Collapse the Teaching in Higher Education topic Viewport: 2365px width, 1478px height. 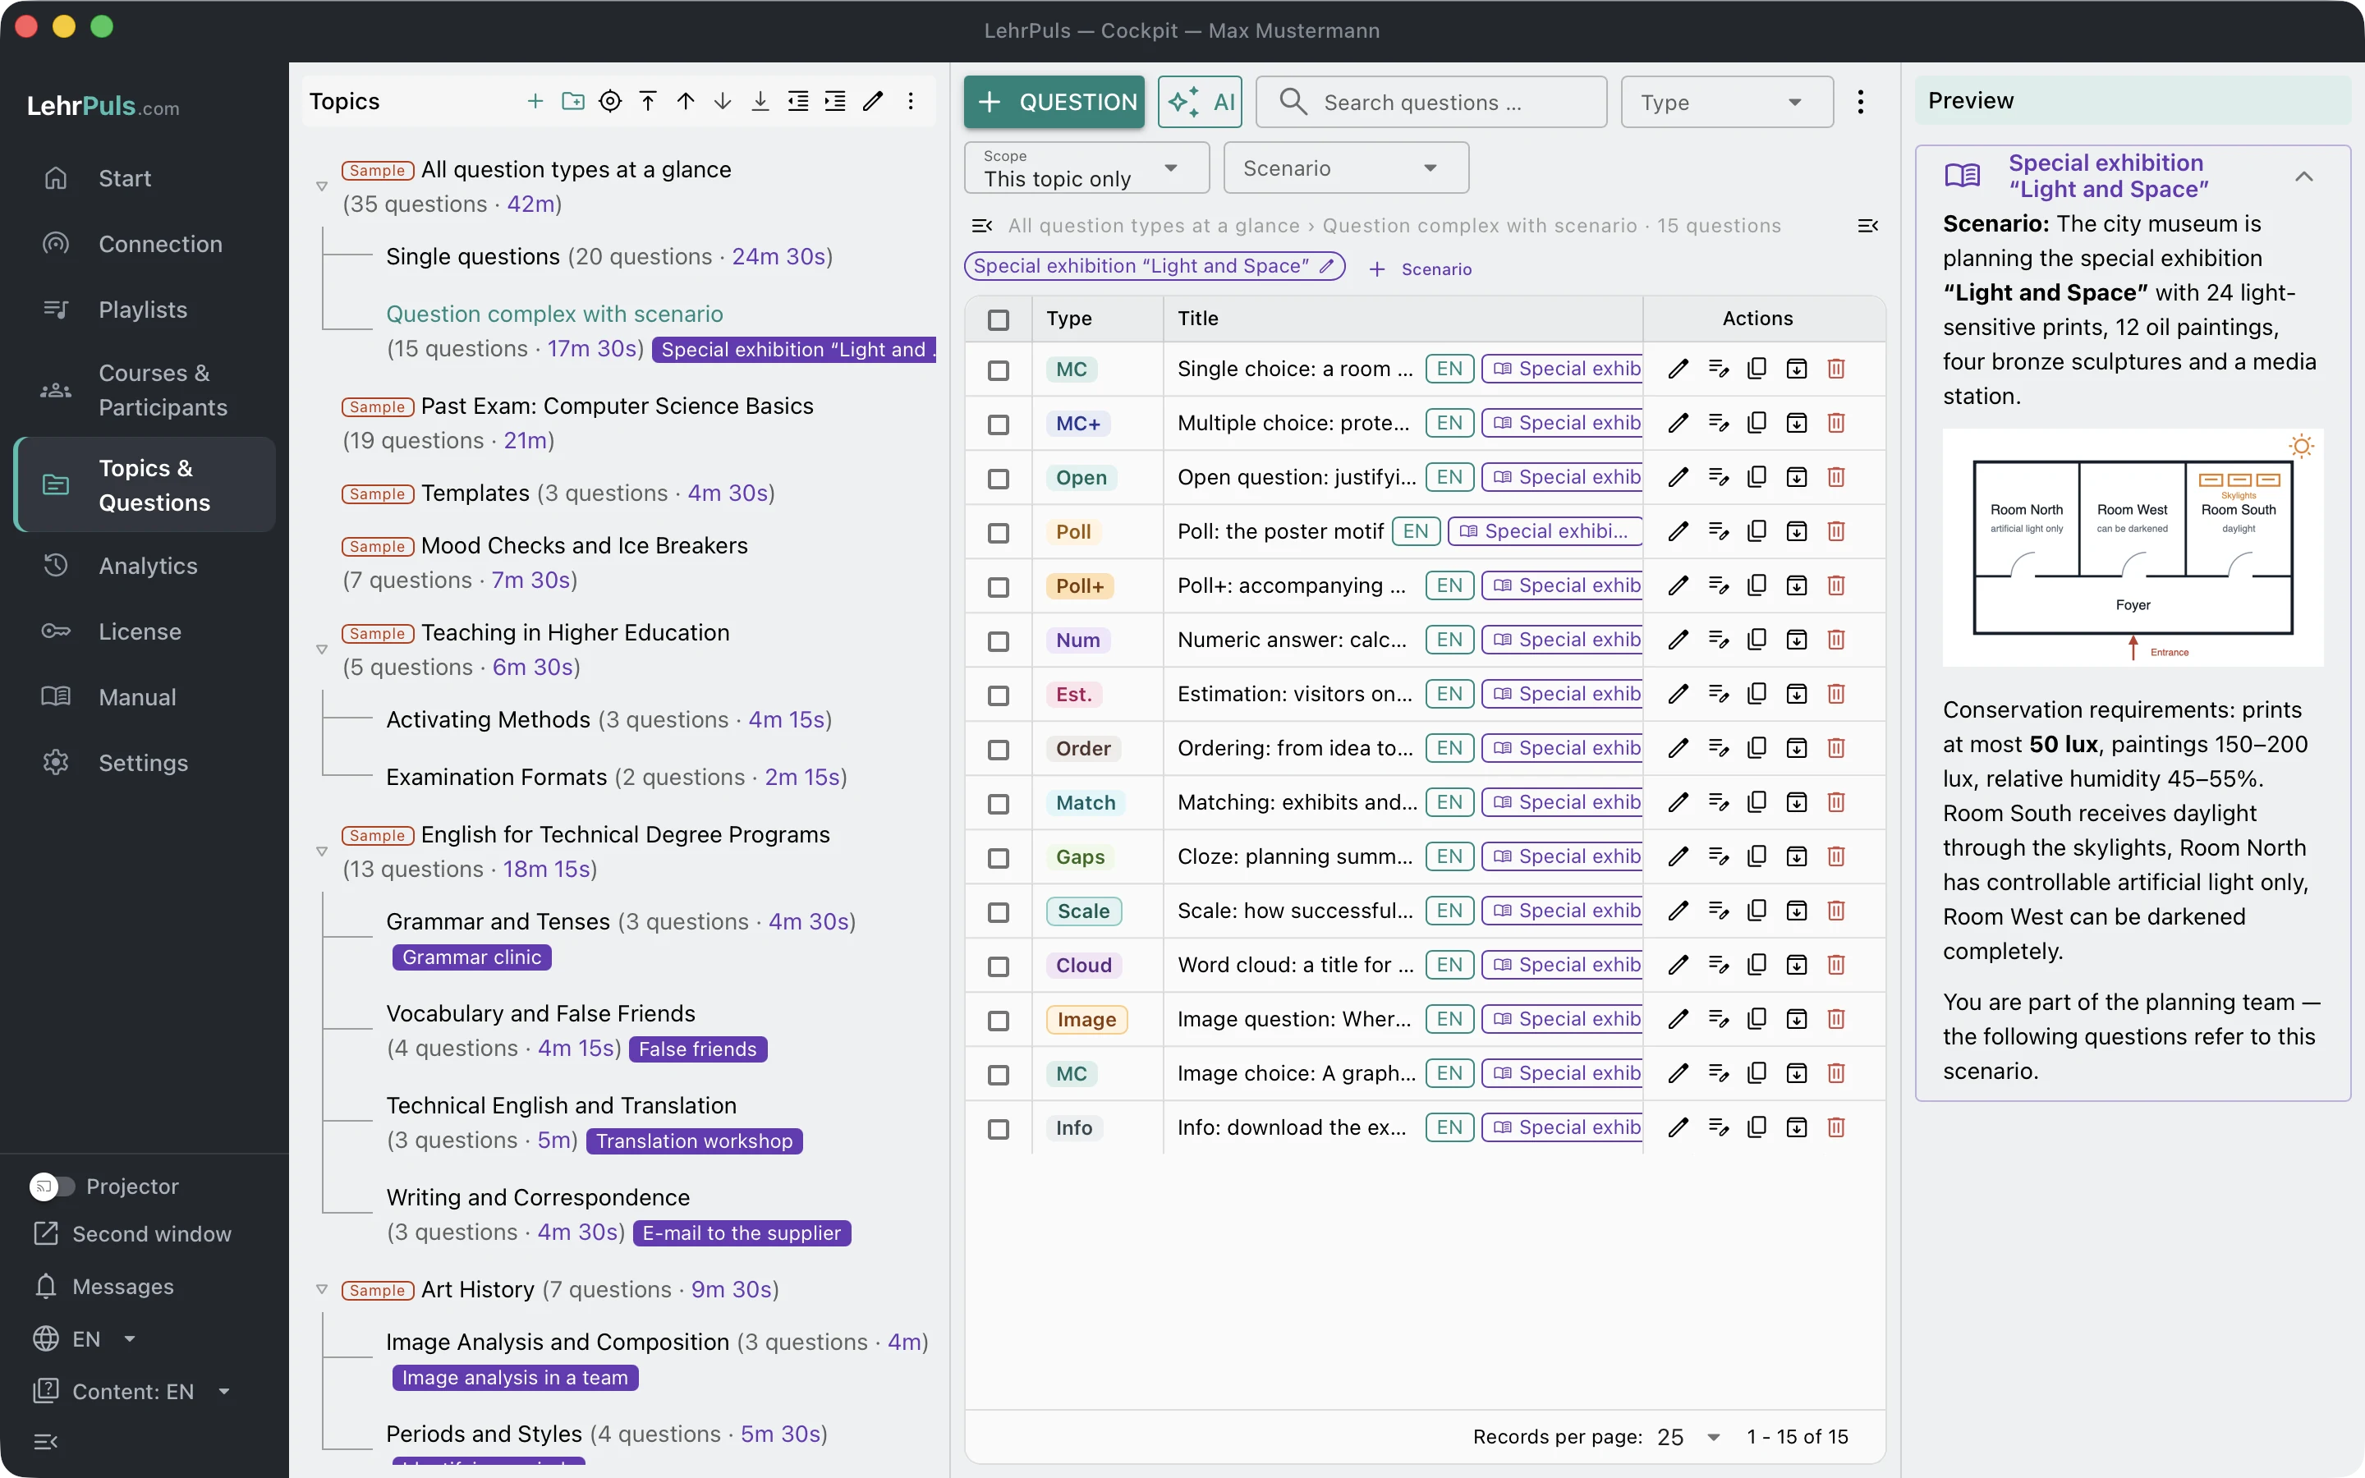pos(322,649)
